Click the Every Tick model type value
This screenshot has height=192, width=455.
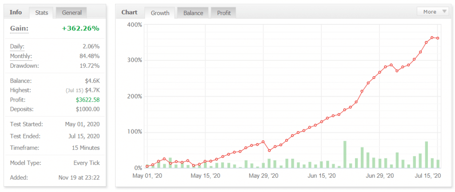point(87,163)
